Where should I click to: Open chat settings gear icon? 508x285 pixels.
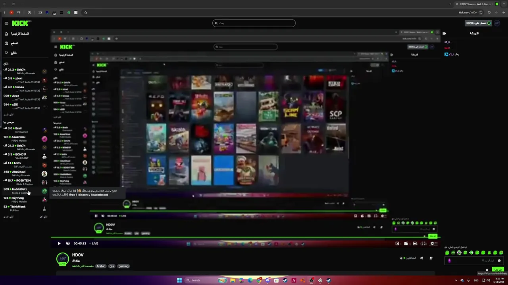pyautogui.click(x=487, y=270)
